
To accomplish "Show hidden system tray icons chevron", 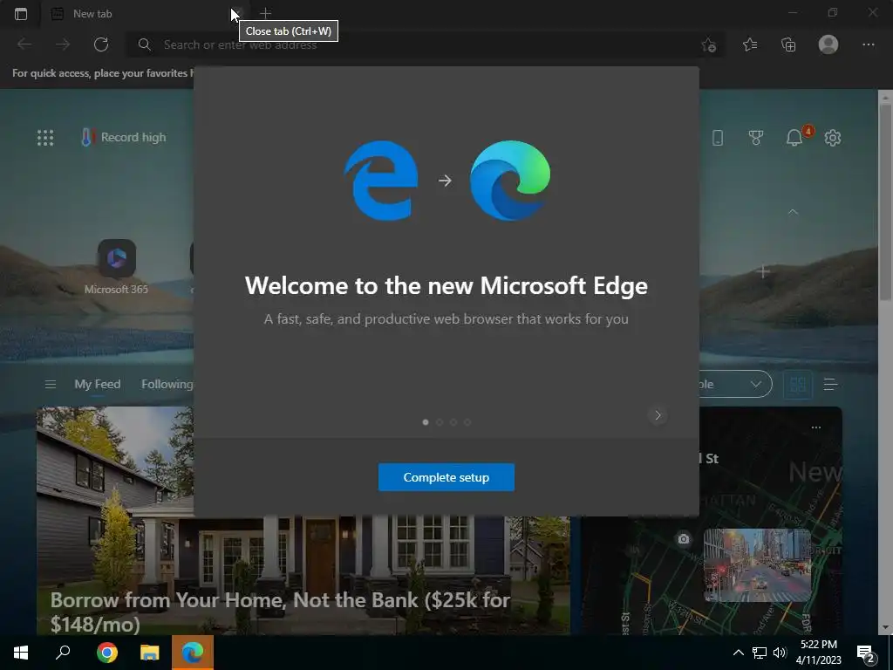I will tap(738, 653).
